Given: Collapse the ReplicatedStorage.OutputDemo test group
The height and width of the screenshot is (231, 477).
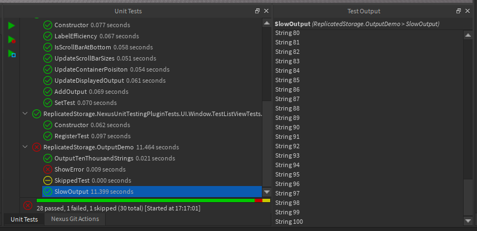Looking at the screenshot, I should [x=24, y=147].
